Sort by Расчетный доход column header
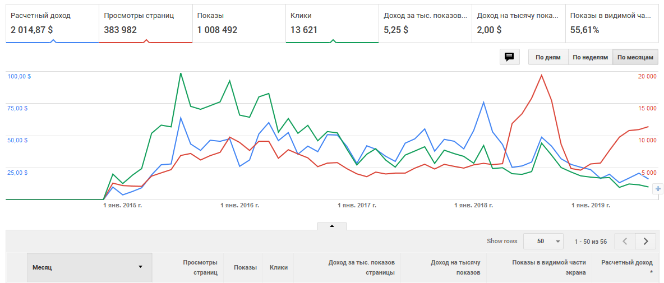664x283 pixels. [626, 267]
